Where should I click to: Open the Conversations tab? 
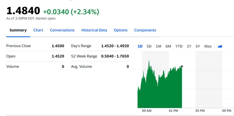(x=62, y=30)
